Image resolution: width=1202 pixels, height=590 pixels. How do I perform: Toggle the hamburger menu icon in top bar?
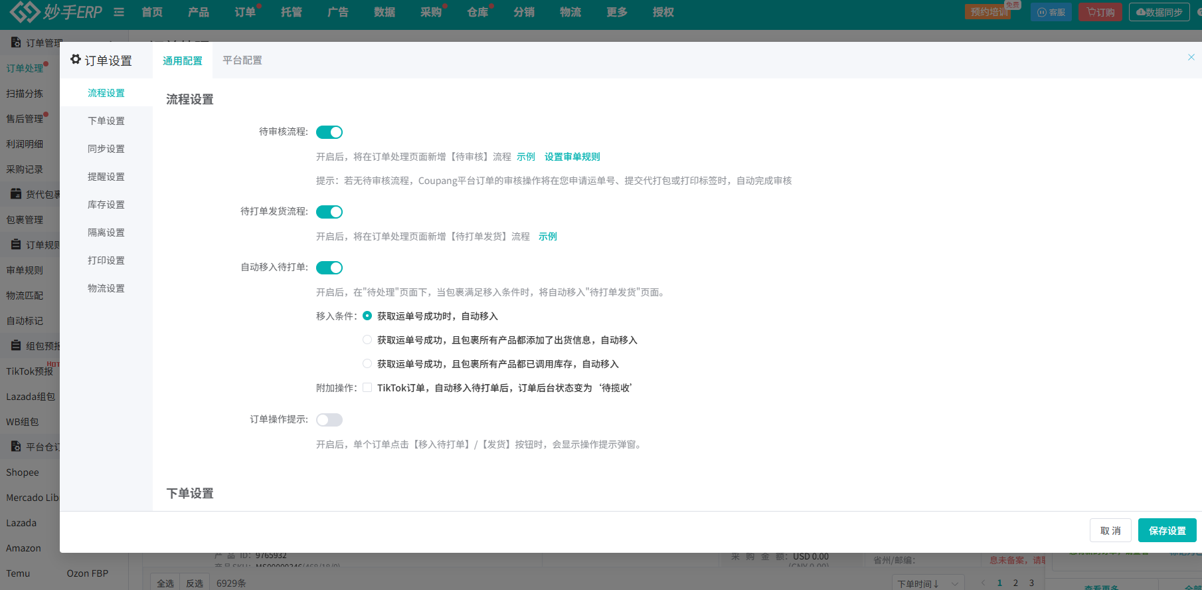[x=119, y=12]
